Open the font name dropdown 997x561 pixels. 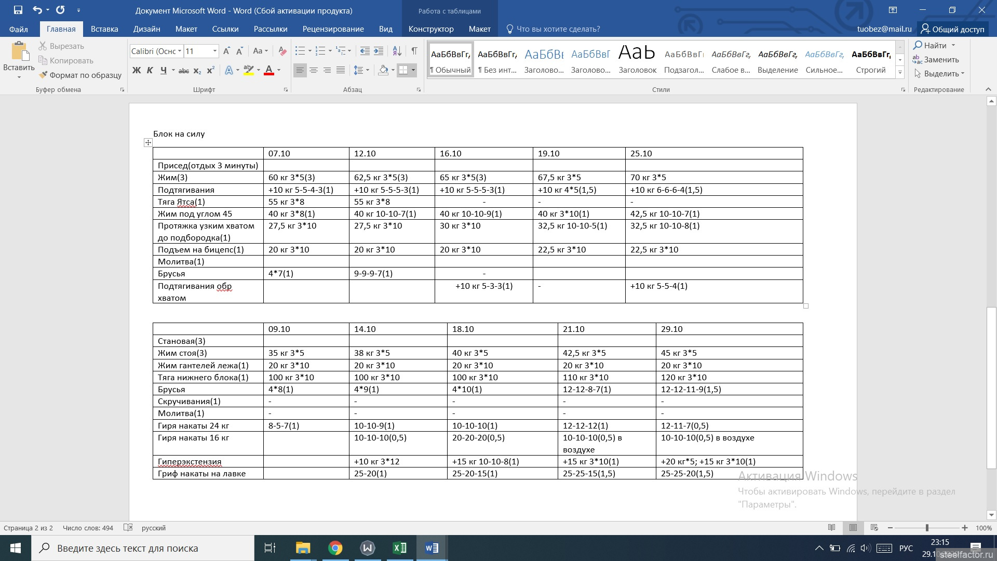(180, 51)
